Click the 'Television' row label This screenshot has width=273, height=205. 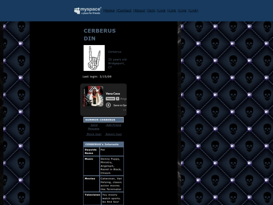pos(93,198)
